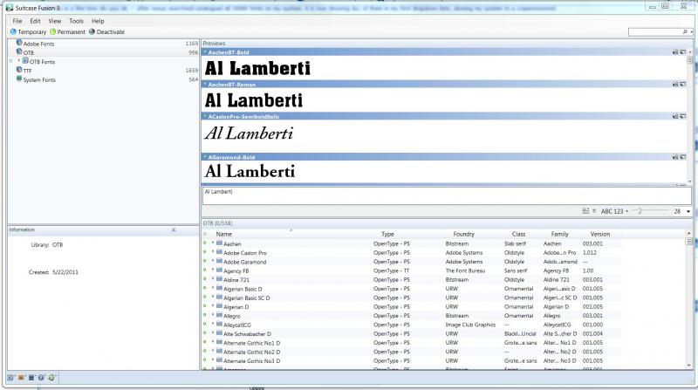Sort by the Foundry column header
The image size is (698, 390).
click(x=464, y=234)
